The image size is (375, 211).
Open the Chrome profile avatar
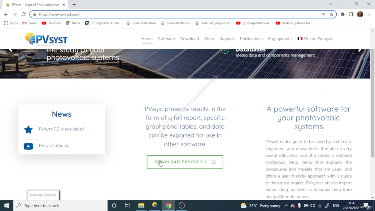click(360, 14)
